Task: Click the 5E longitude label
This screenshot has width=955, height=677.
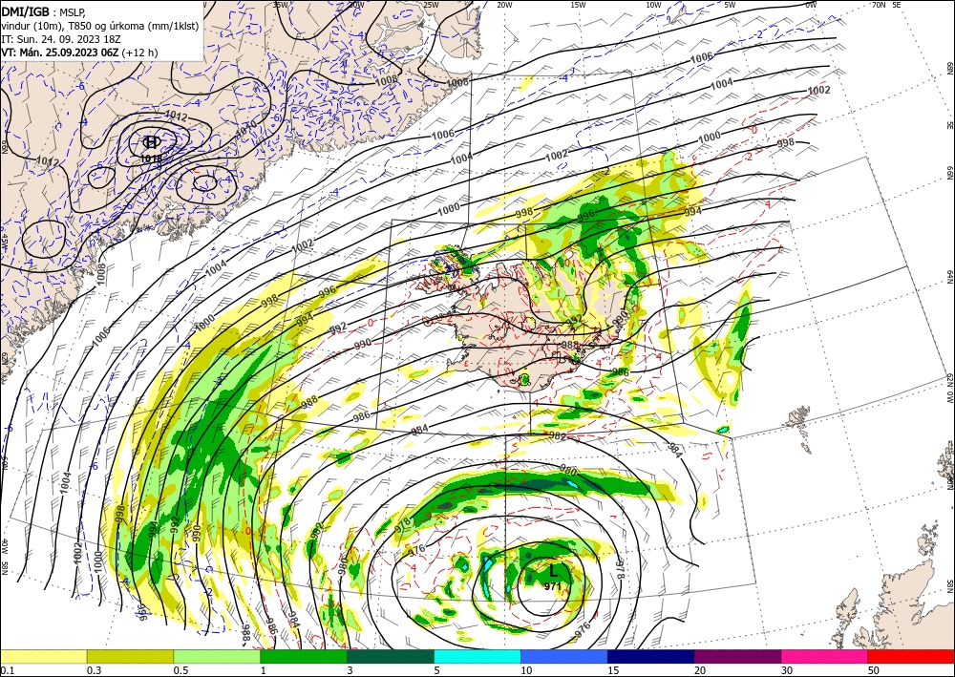Action: pyautogui.click(x=897, y=5)
